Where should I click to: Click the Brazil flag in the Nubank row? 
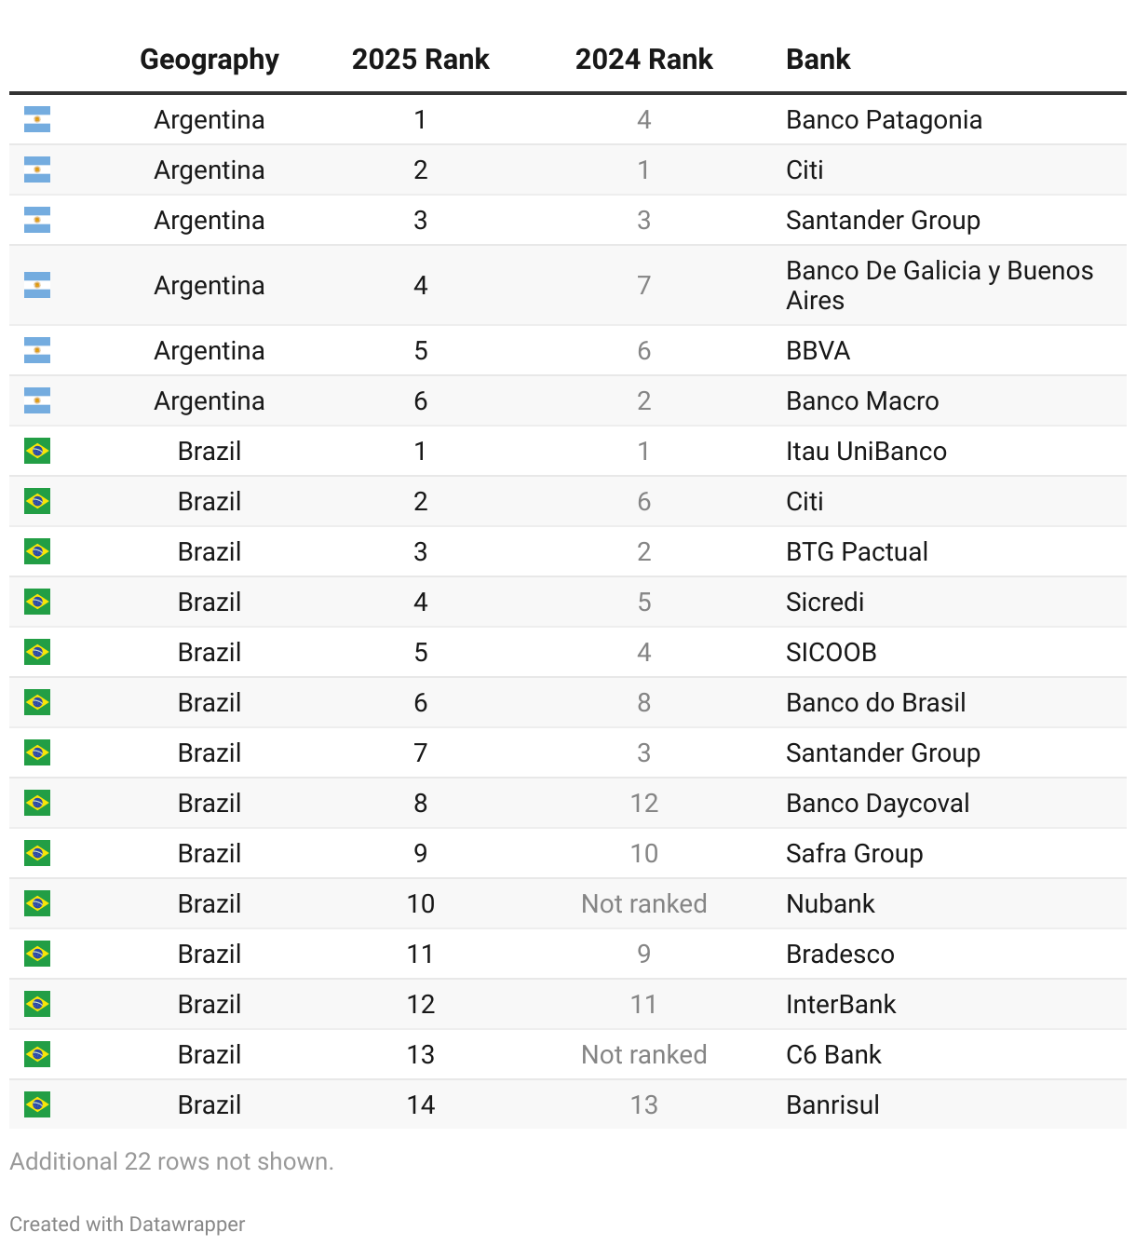[x=37, y=903]
